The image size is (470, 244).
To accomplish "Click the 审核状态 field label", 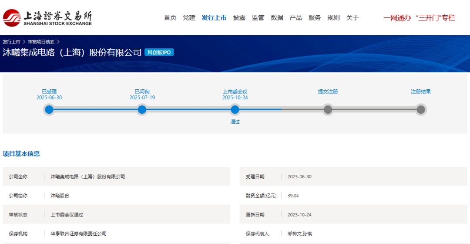I will pyautogui.click(x=18, y=214).
